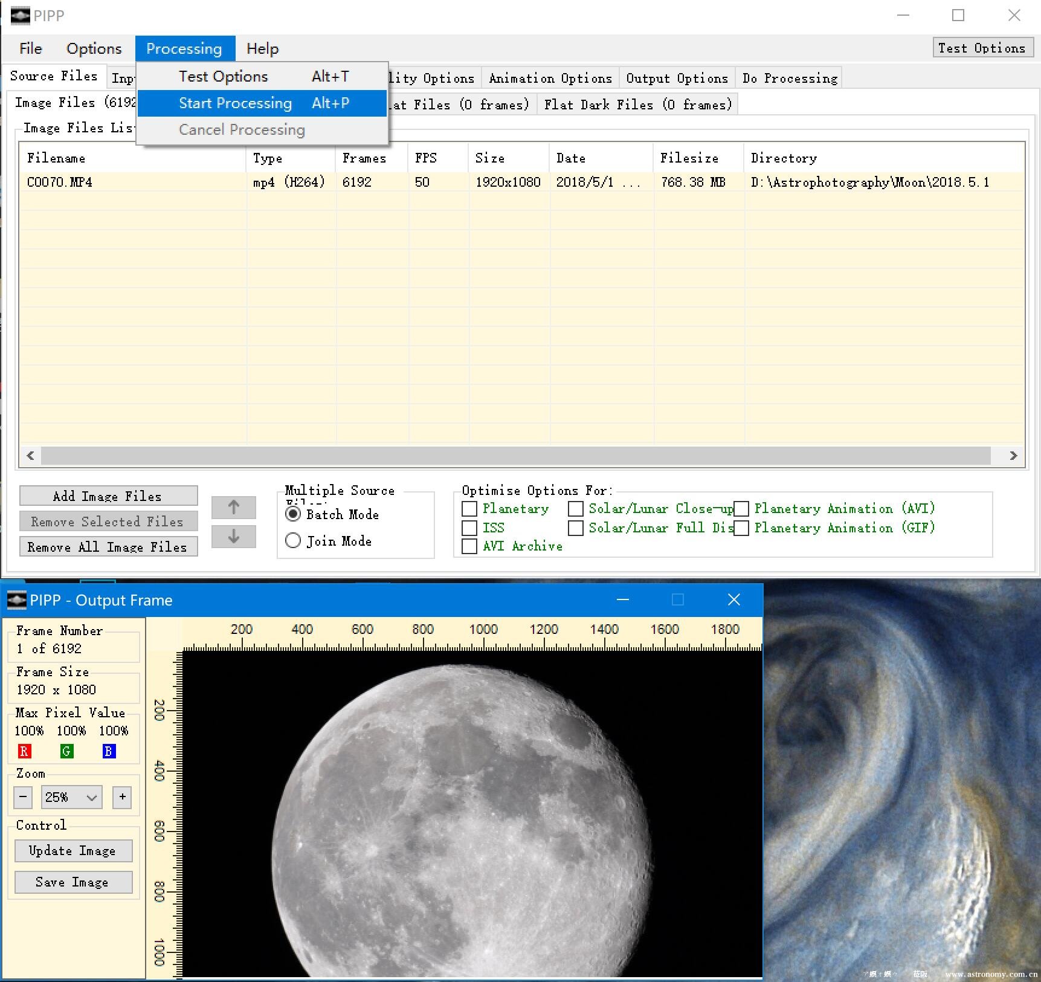Switch to Do Processing tab
Viewport: 1041px width, 982px height.
[x=790, y=78]
